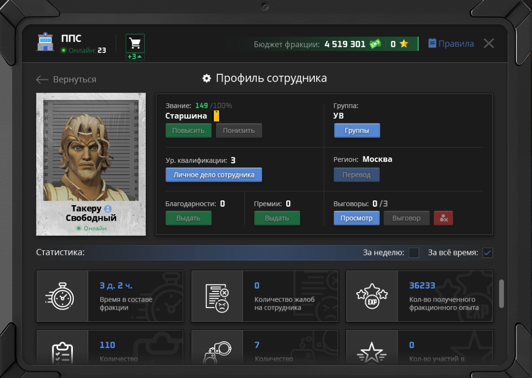Click the yellow rank insignia next to Старшина

pos(216,116)
